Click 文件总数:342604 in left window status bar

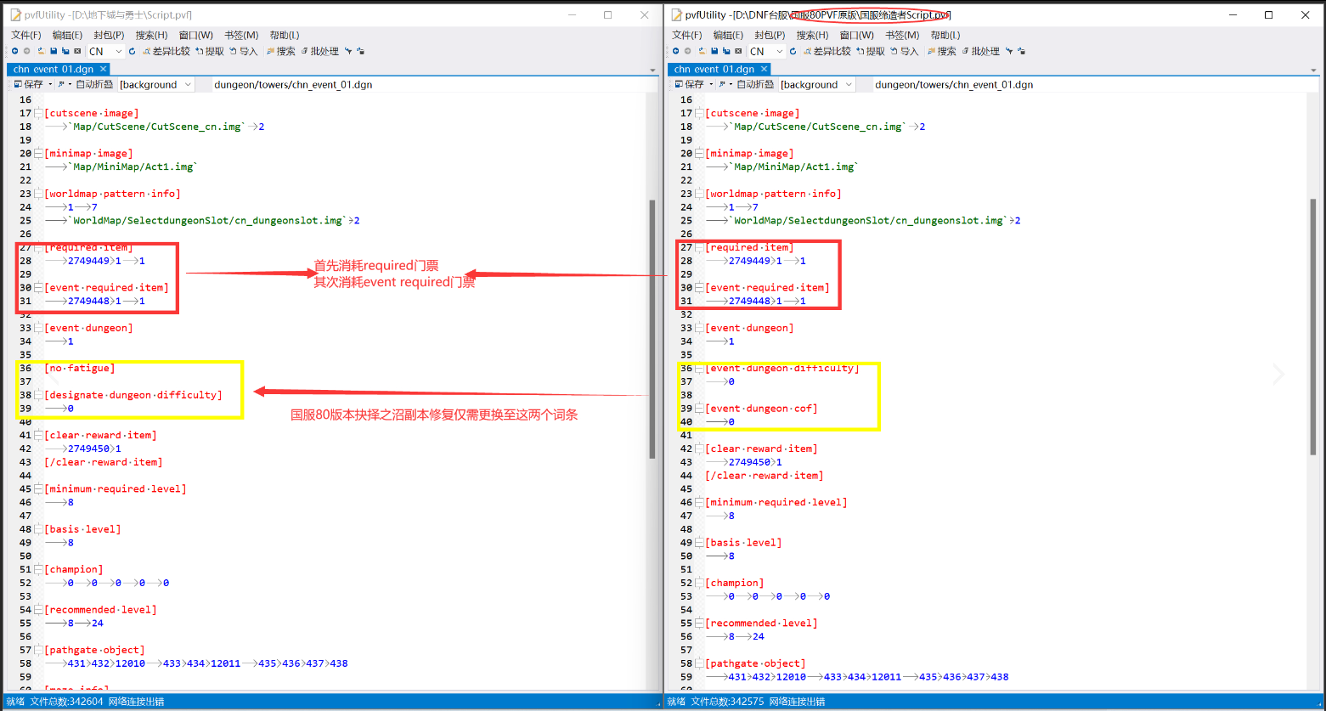tap(66, 702)
